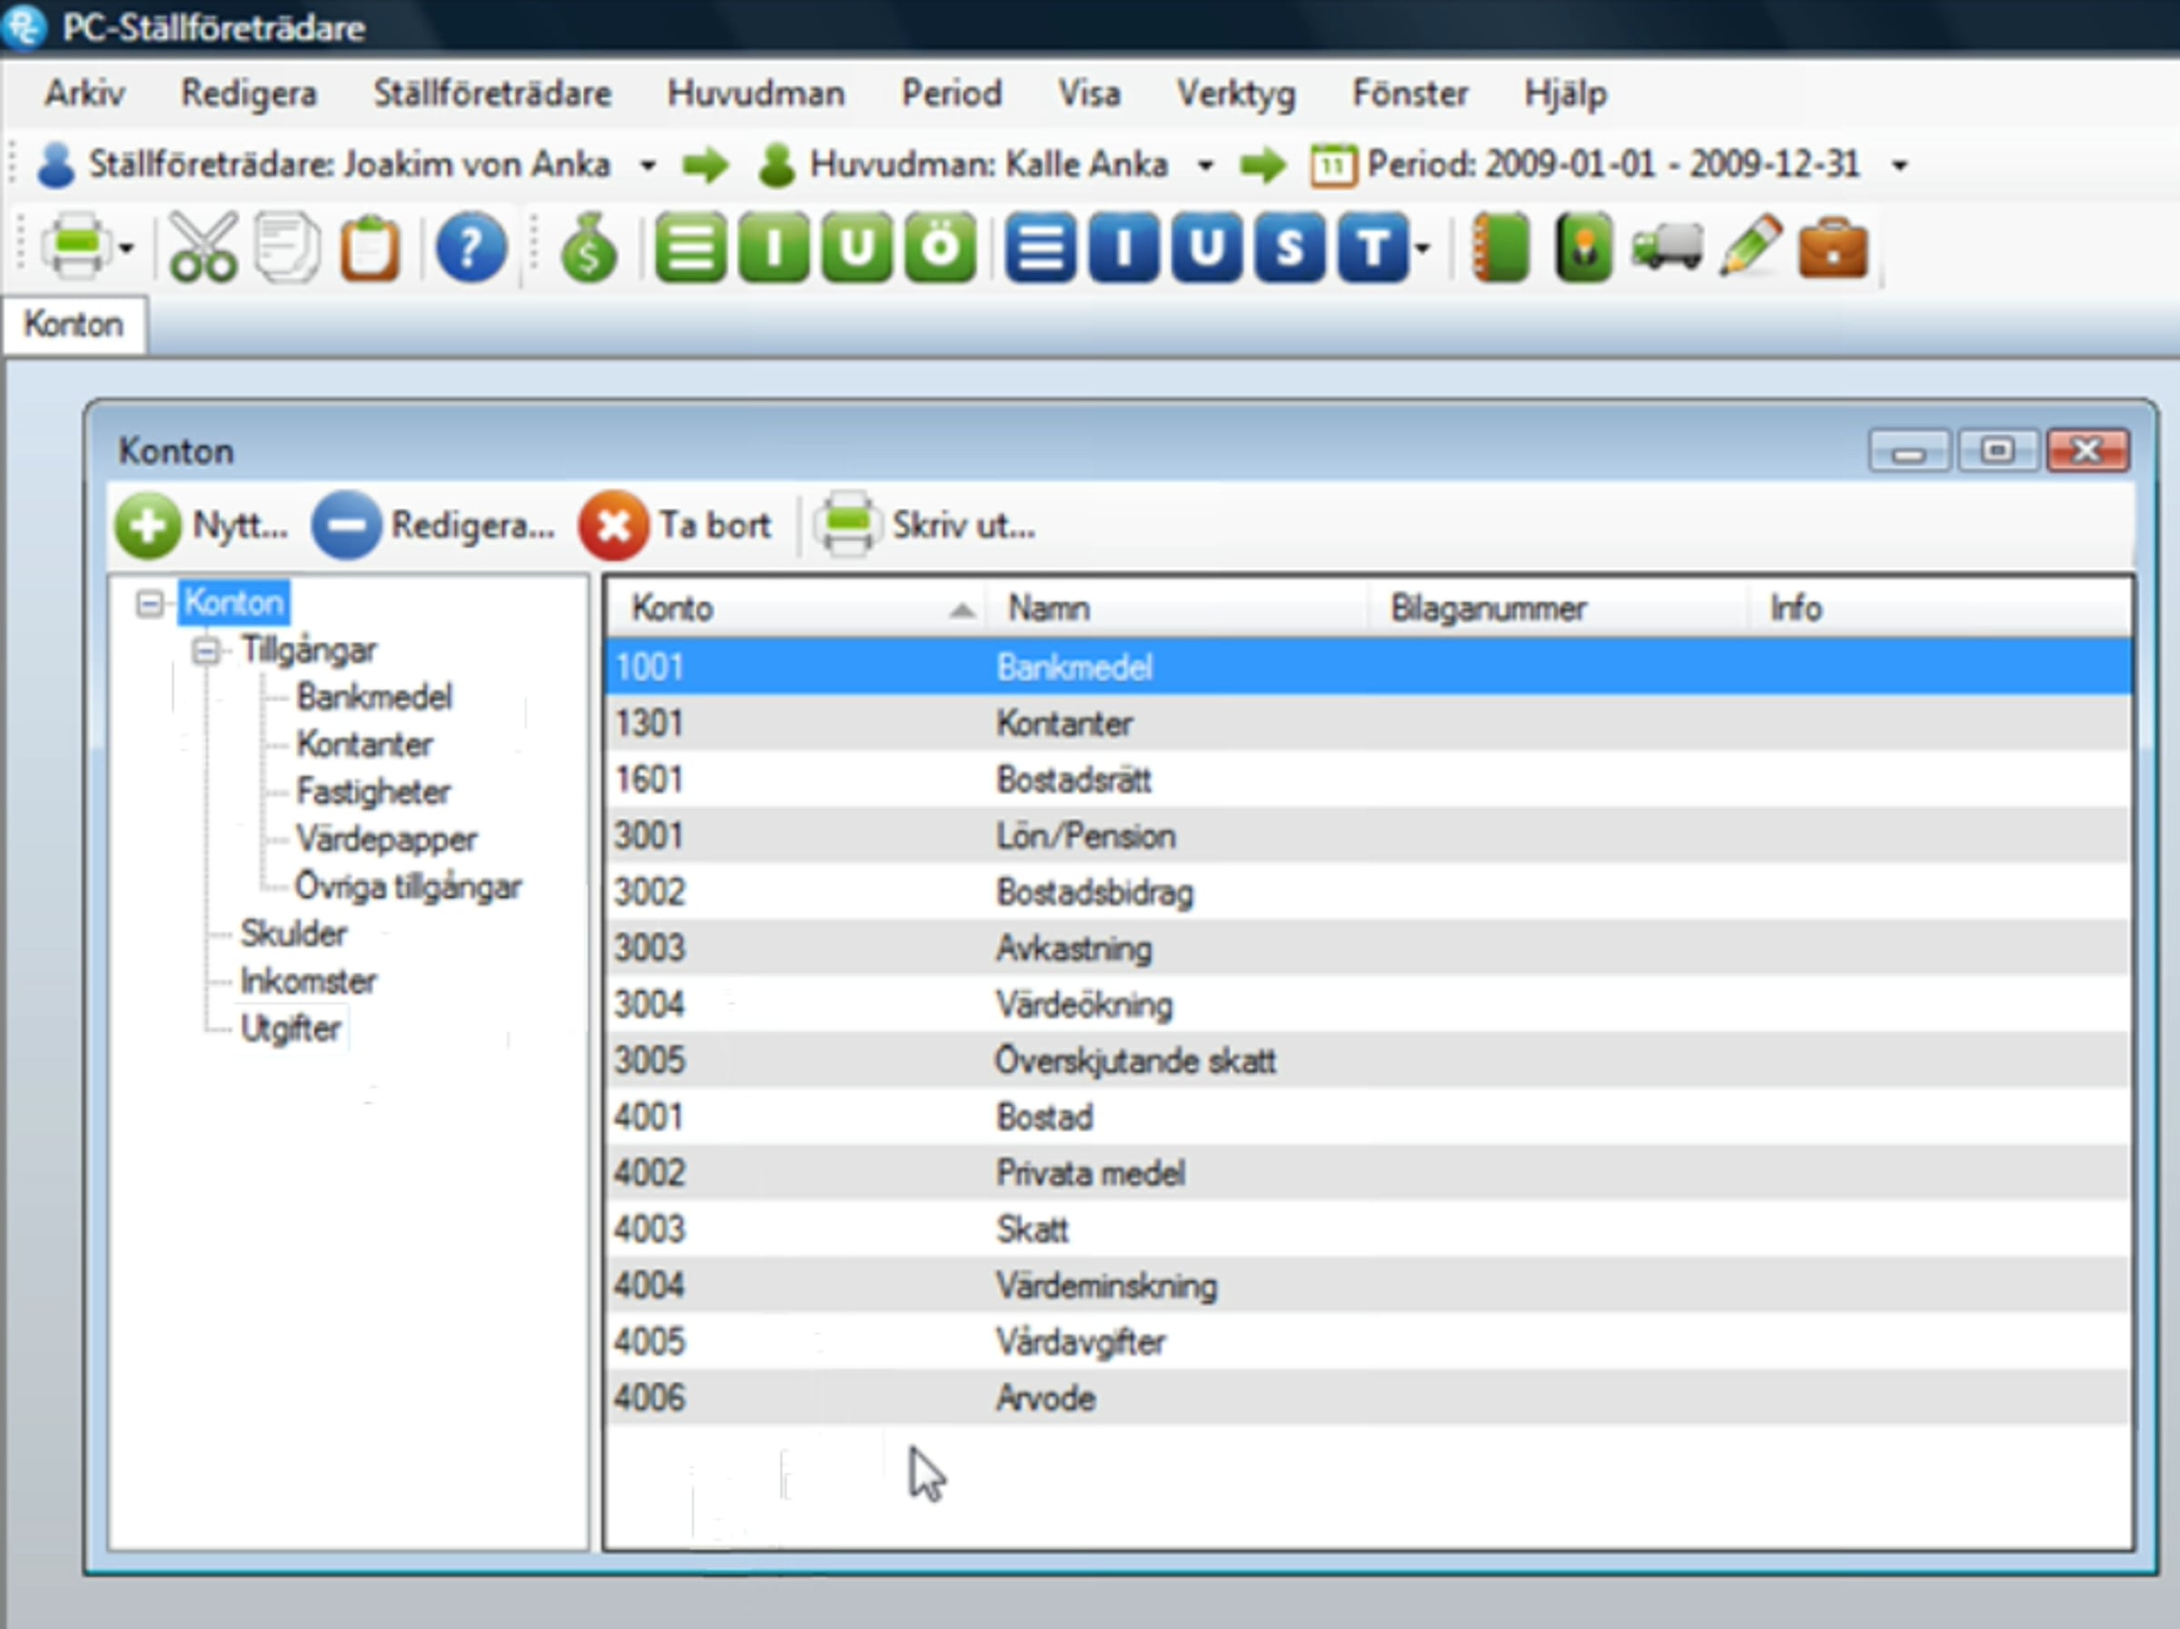Collapse the root Konton tree node

150,603
